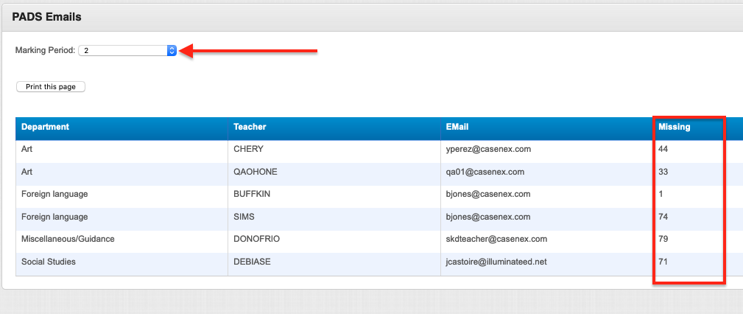Click BUFFKIN's email bjones@casenex.com
743x314 pixels.
coord(487,194)
